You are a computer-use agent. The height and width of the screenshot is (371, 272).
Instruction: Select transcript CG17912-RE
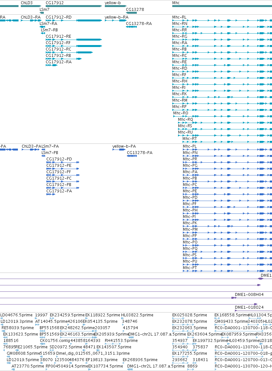[x=58, y=36]
